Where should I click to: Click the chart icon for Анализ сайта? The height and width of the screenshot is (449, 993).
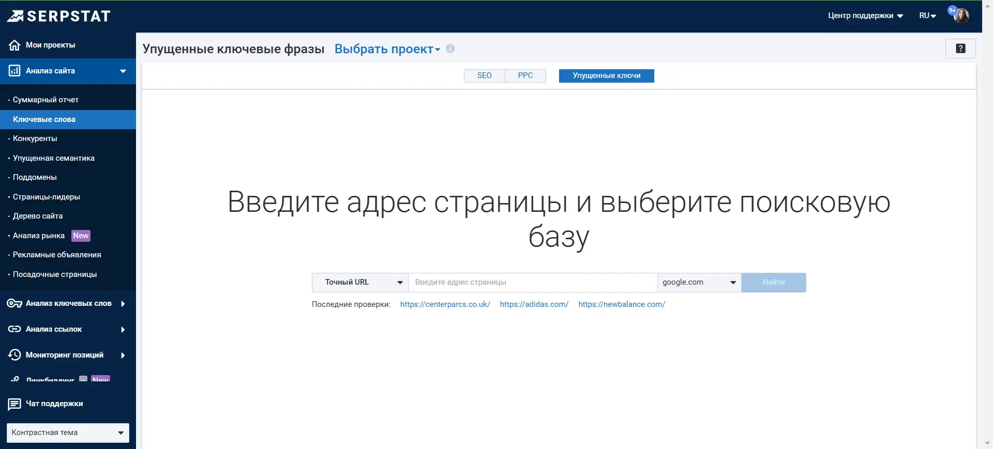14,71
